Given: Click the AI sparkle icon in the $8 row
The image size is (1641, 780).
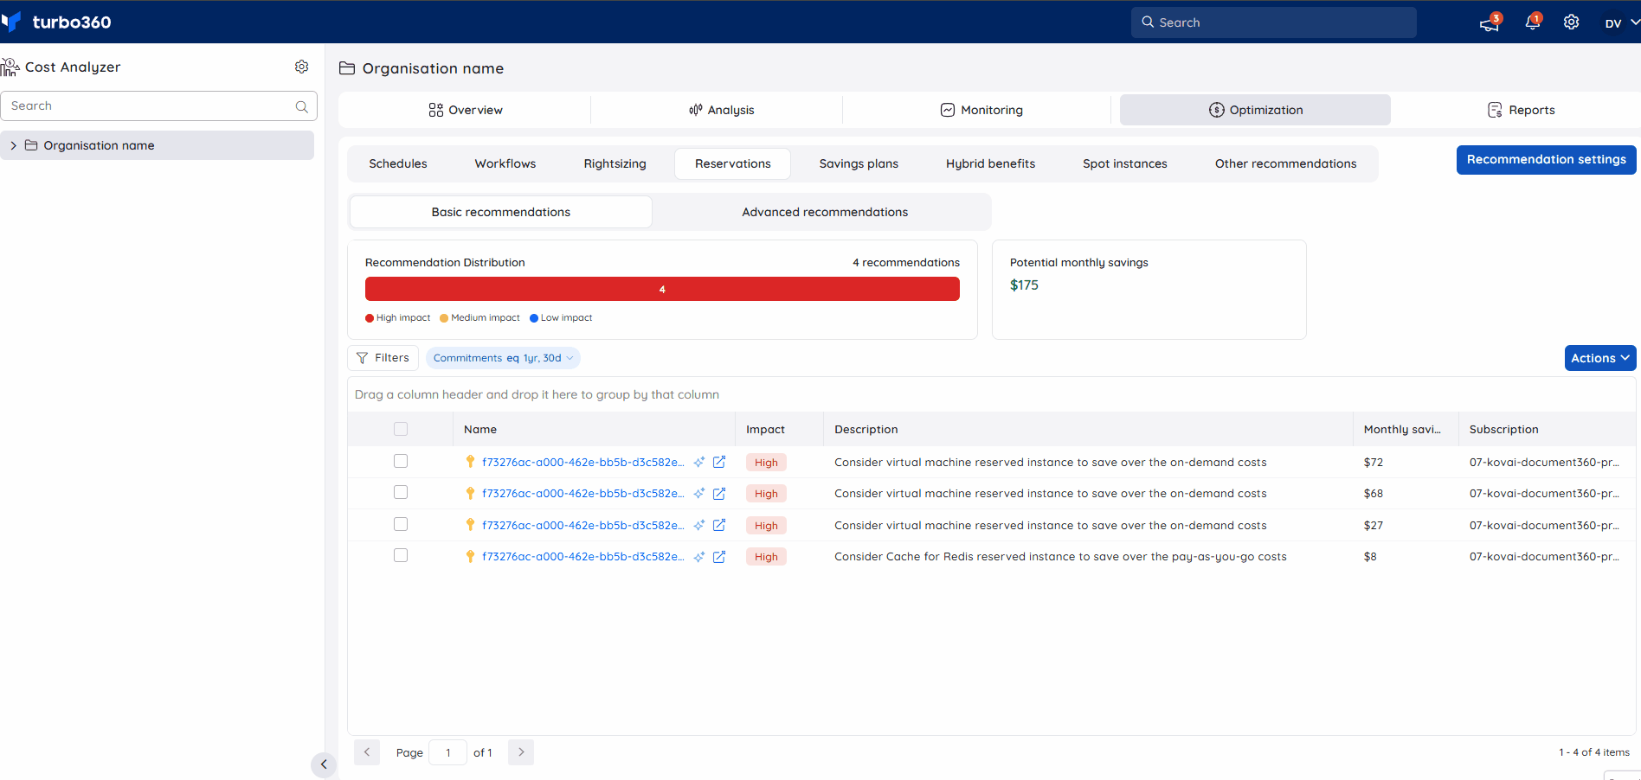Looking at the screenshot, I should pos(699,557).
